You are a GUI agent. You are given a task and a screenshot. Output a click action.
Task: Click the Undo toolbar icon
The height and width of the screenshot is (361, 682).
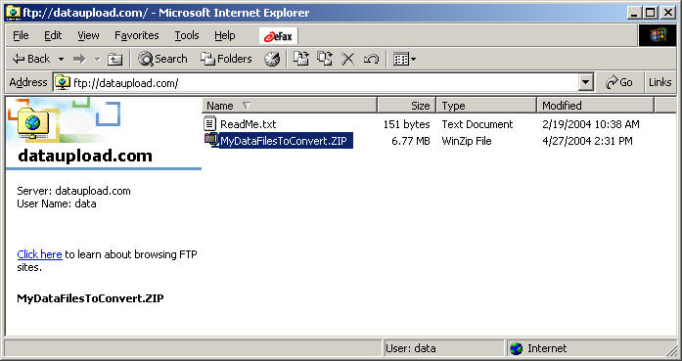(371, 59)
